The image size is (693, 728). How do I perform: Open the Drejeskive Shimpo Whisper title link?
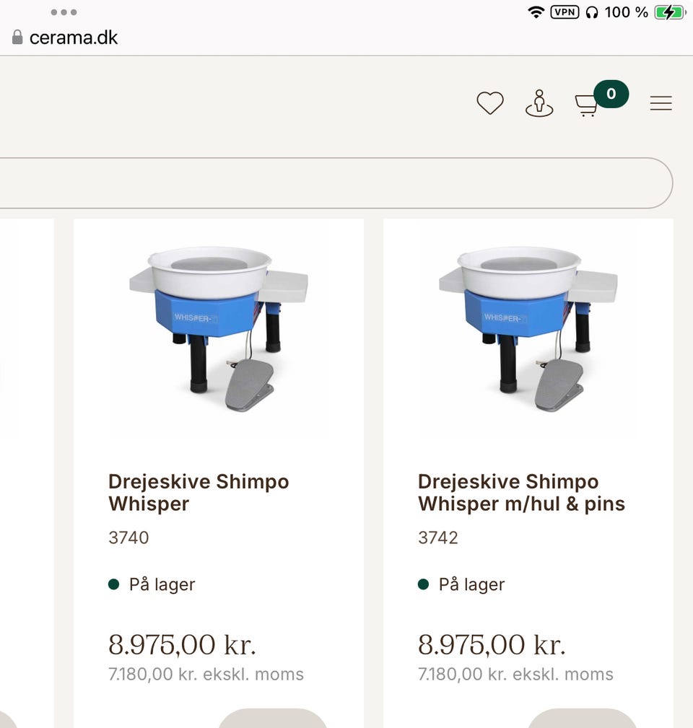coord(199,492)
